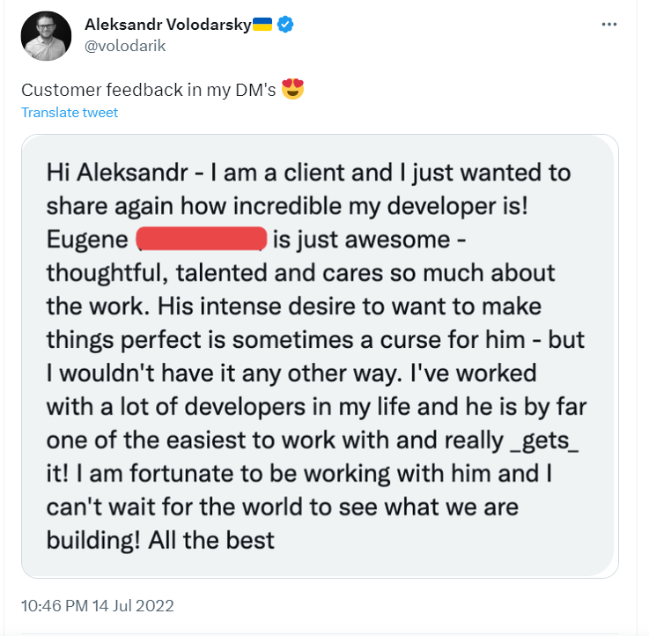Click the Translate tweet link

70,113
